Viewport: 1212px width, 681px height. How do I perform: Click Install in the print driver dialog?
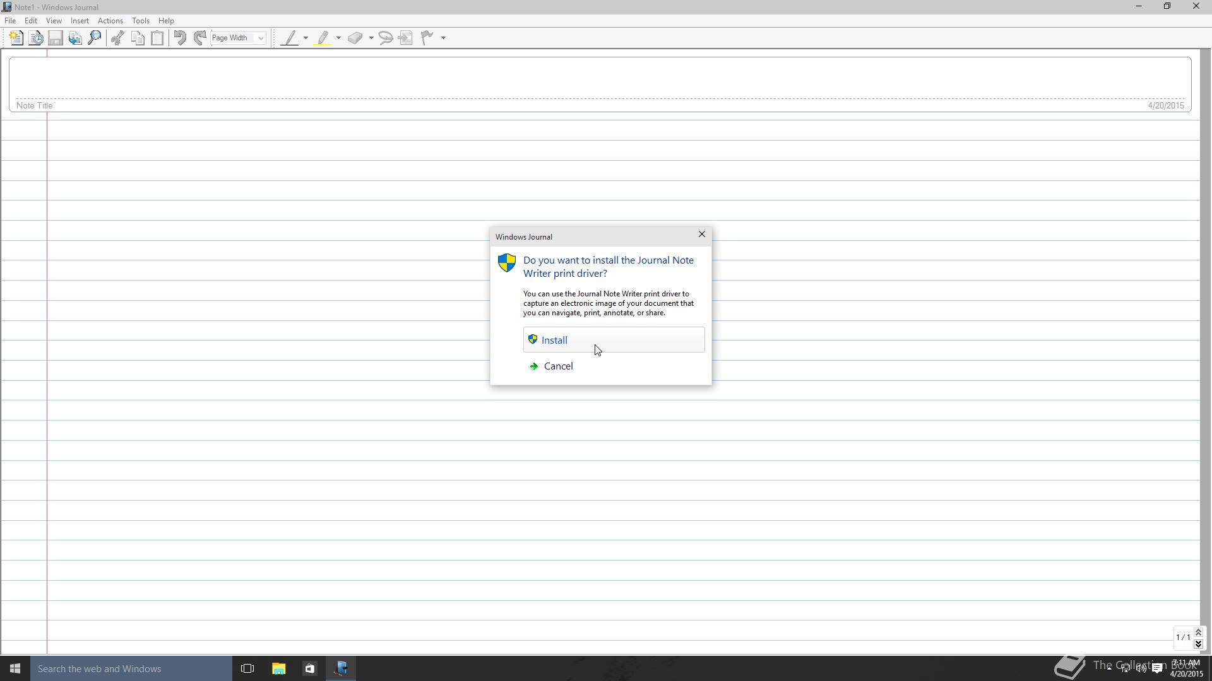(614, 340)
